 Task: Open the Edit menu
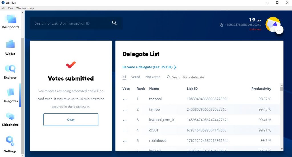[x=3, y=8]
